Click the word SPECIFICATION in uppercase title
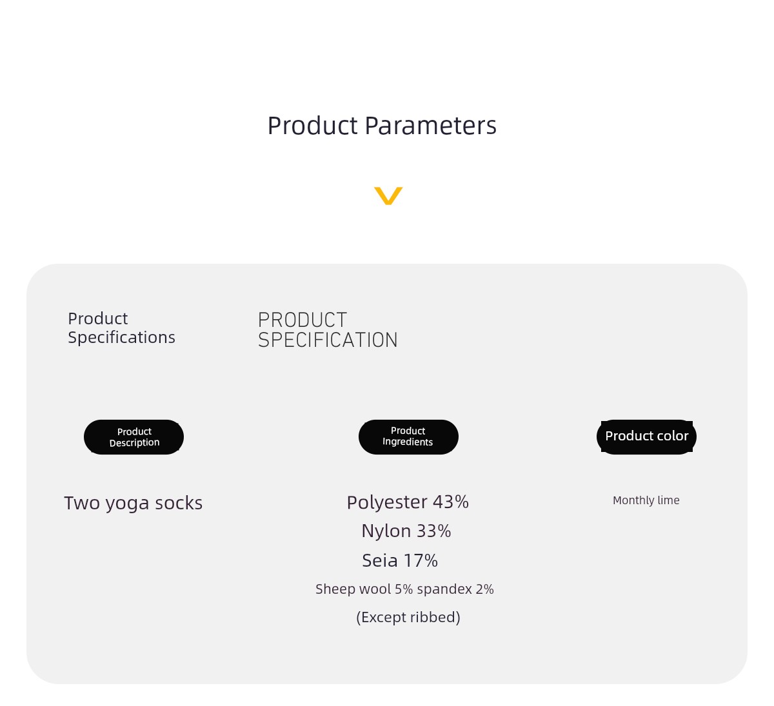Viewport: 774px width, 706px height. [x=328, y=340]
